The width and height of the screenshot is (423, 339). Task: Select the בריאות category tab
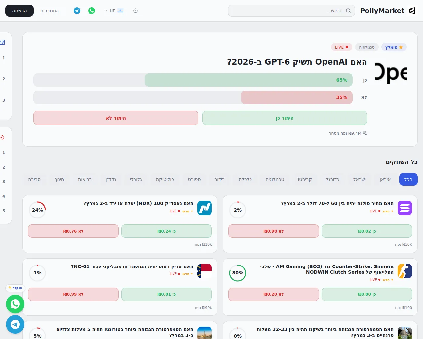(x=85, y=179)
